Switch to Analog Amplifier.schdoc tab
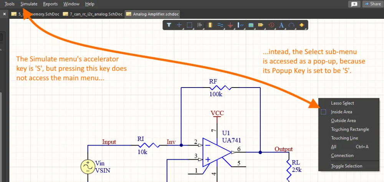The image size is (384, 182). [152, 14]
